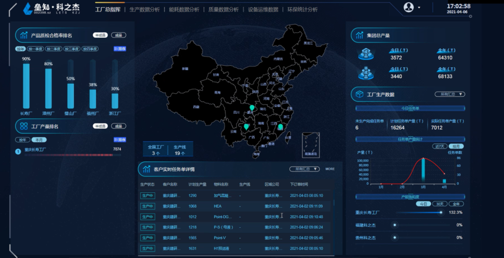The width and height of the screenshot is (504, 258).
Task: Select 成品 in the quality ranking panel
Action: click(x=119, y=35)
